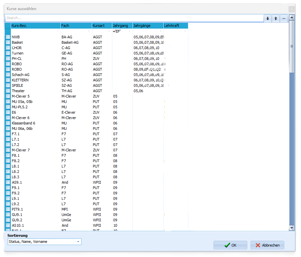Click the 05,06 Jahrgänge cell for Theater
This screenshot has width=301, height=257.
(x=139, y=91)
